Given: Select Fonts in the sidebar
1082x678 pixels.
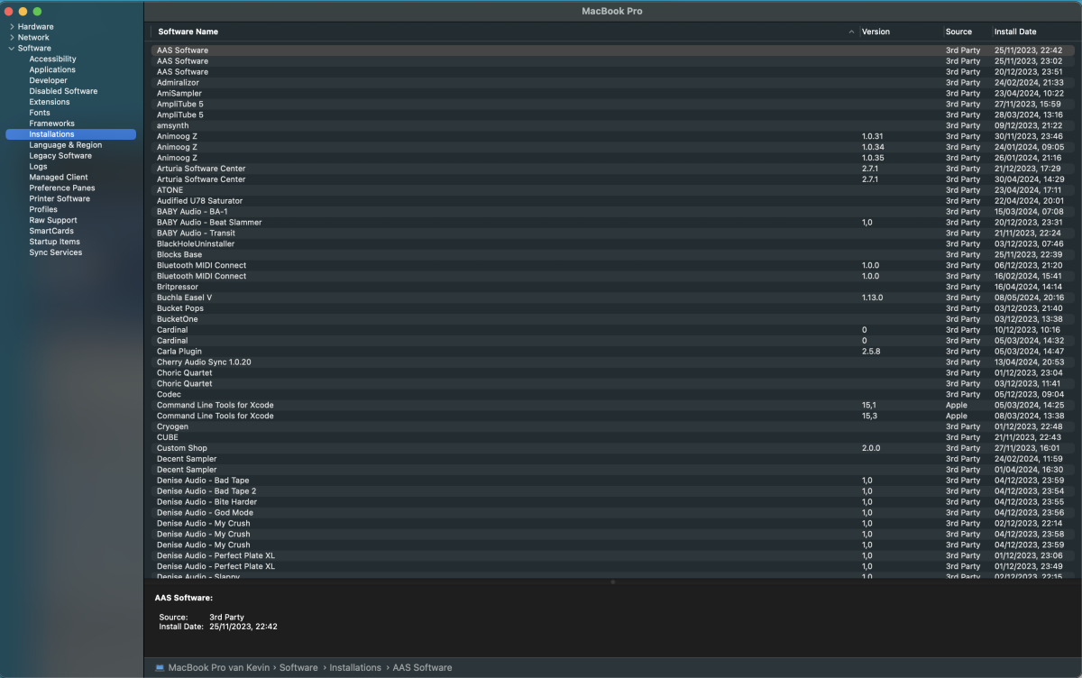Looking at the screenshot, I should pos(40,113).
